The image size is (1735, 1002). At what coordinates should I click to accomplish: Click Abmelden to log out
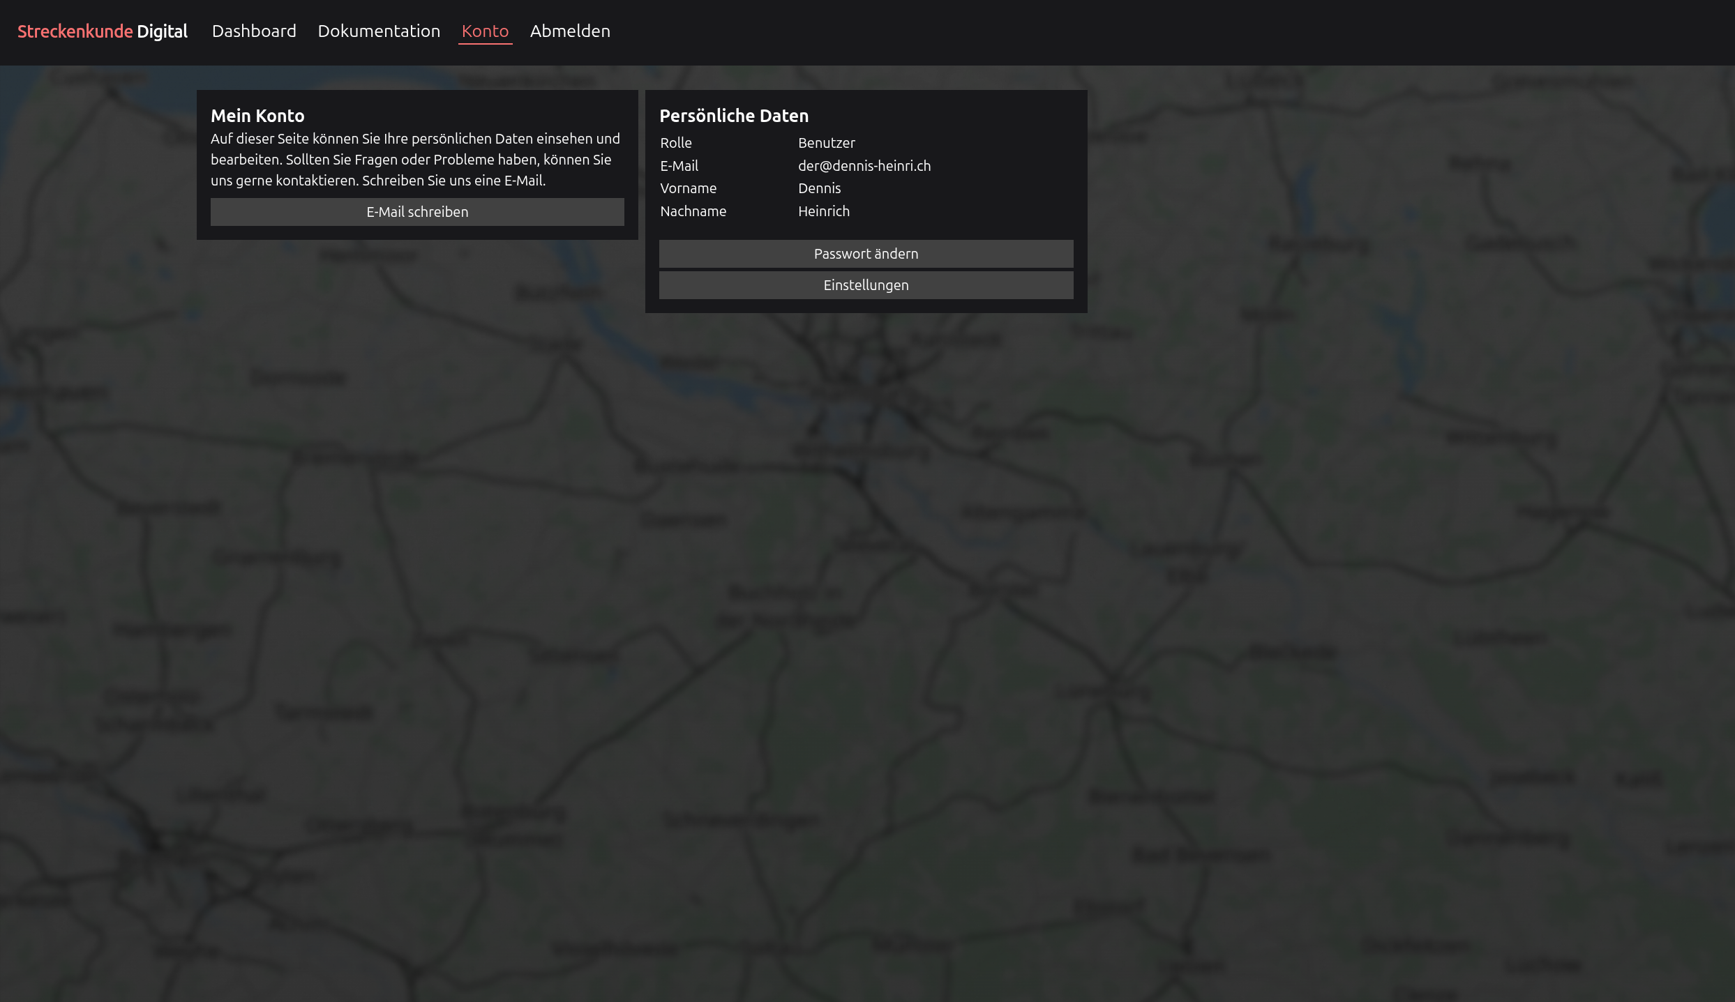[570, 31]
